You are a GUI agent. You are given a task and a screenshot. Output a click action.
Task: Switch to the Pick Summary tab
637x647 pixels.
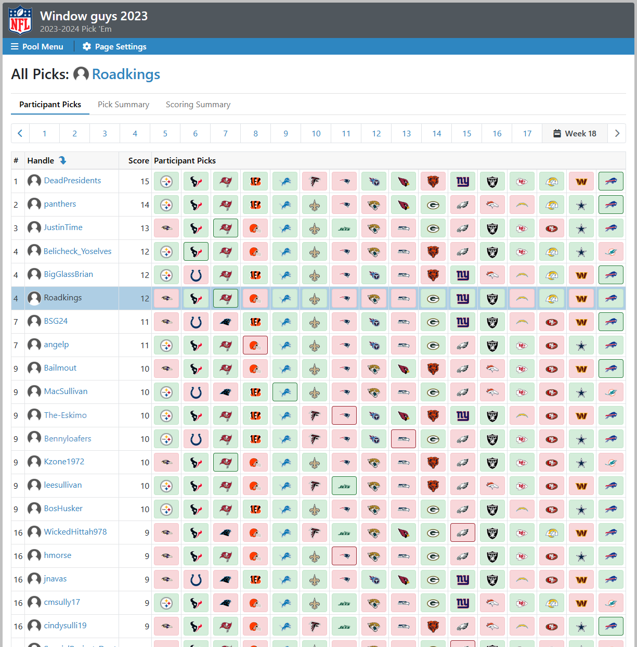pos(123,104)
